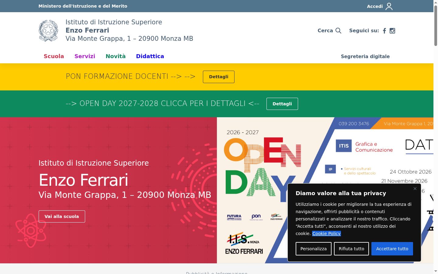Click Personalizza in cookie dialog
The image size is (438, 274).
[314, 249]
